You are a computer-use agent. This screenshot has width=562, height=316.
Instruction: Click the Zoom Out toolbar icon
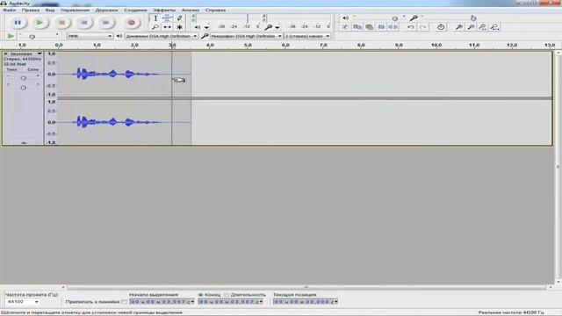click(471, 27)
